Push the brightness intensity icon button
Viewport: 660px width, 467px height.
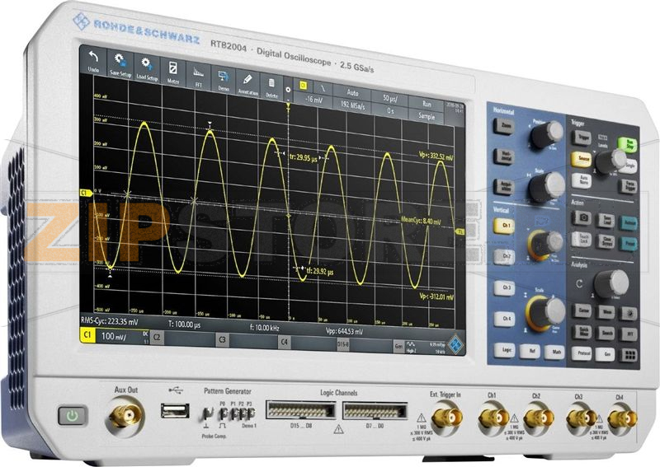tap(629, 313)
